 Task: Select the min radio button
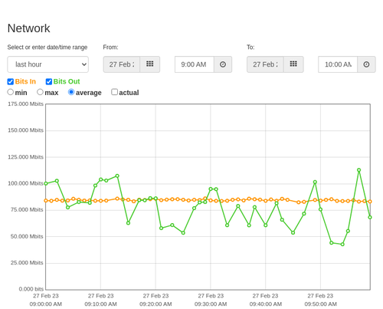(x=11, y=92)
